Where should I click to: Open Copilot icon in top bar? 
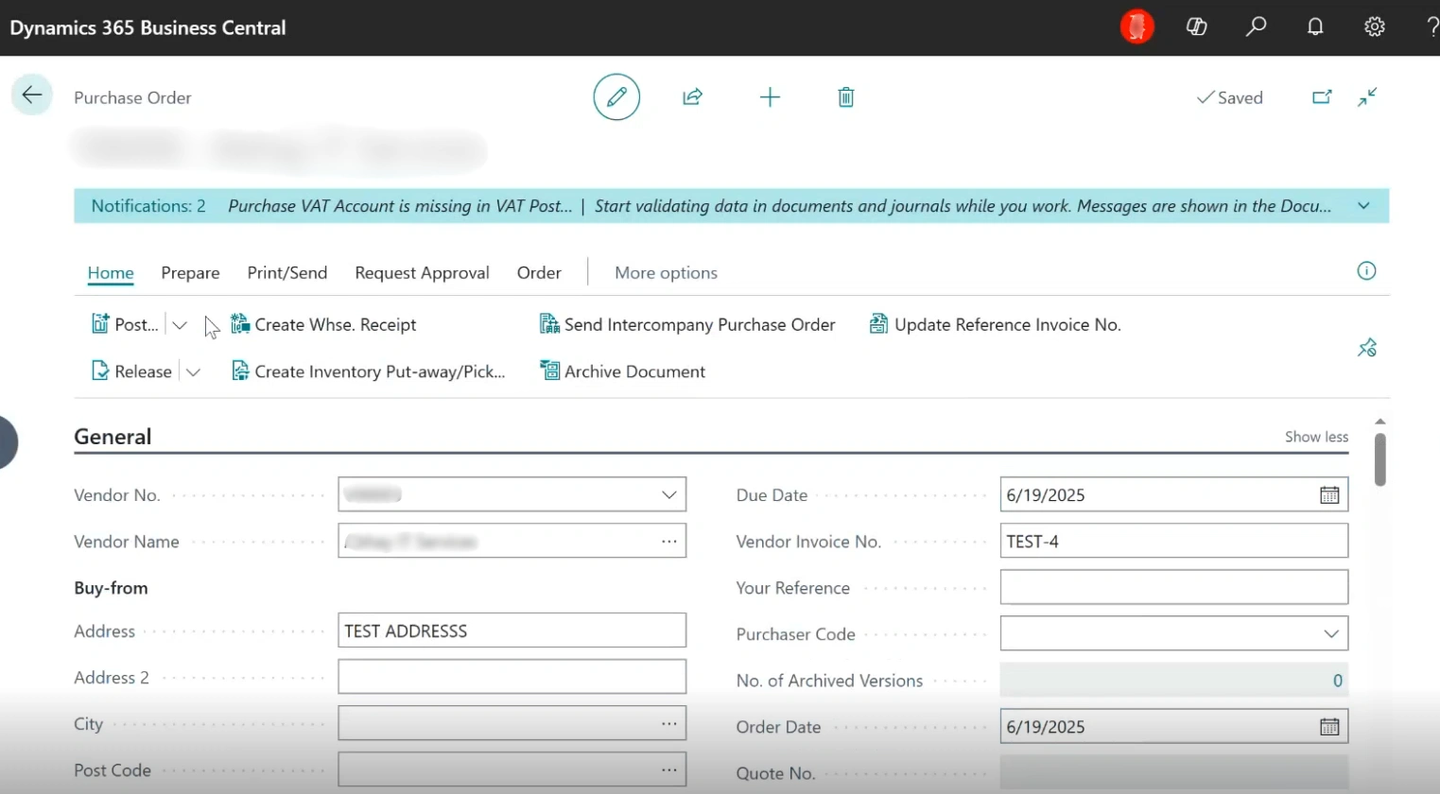pos(1196,27)
